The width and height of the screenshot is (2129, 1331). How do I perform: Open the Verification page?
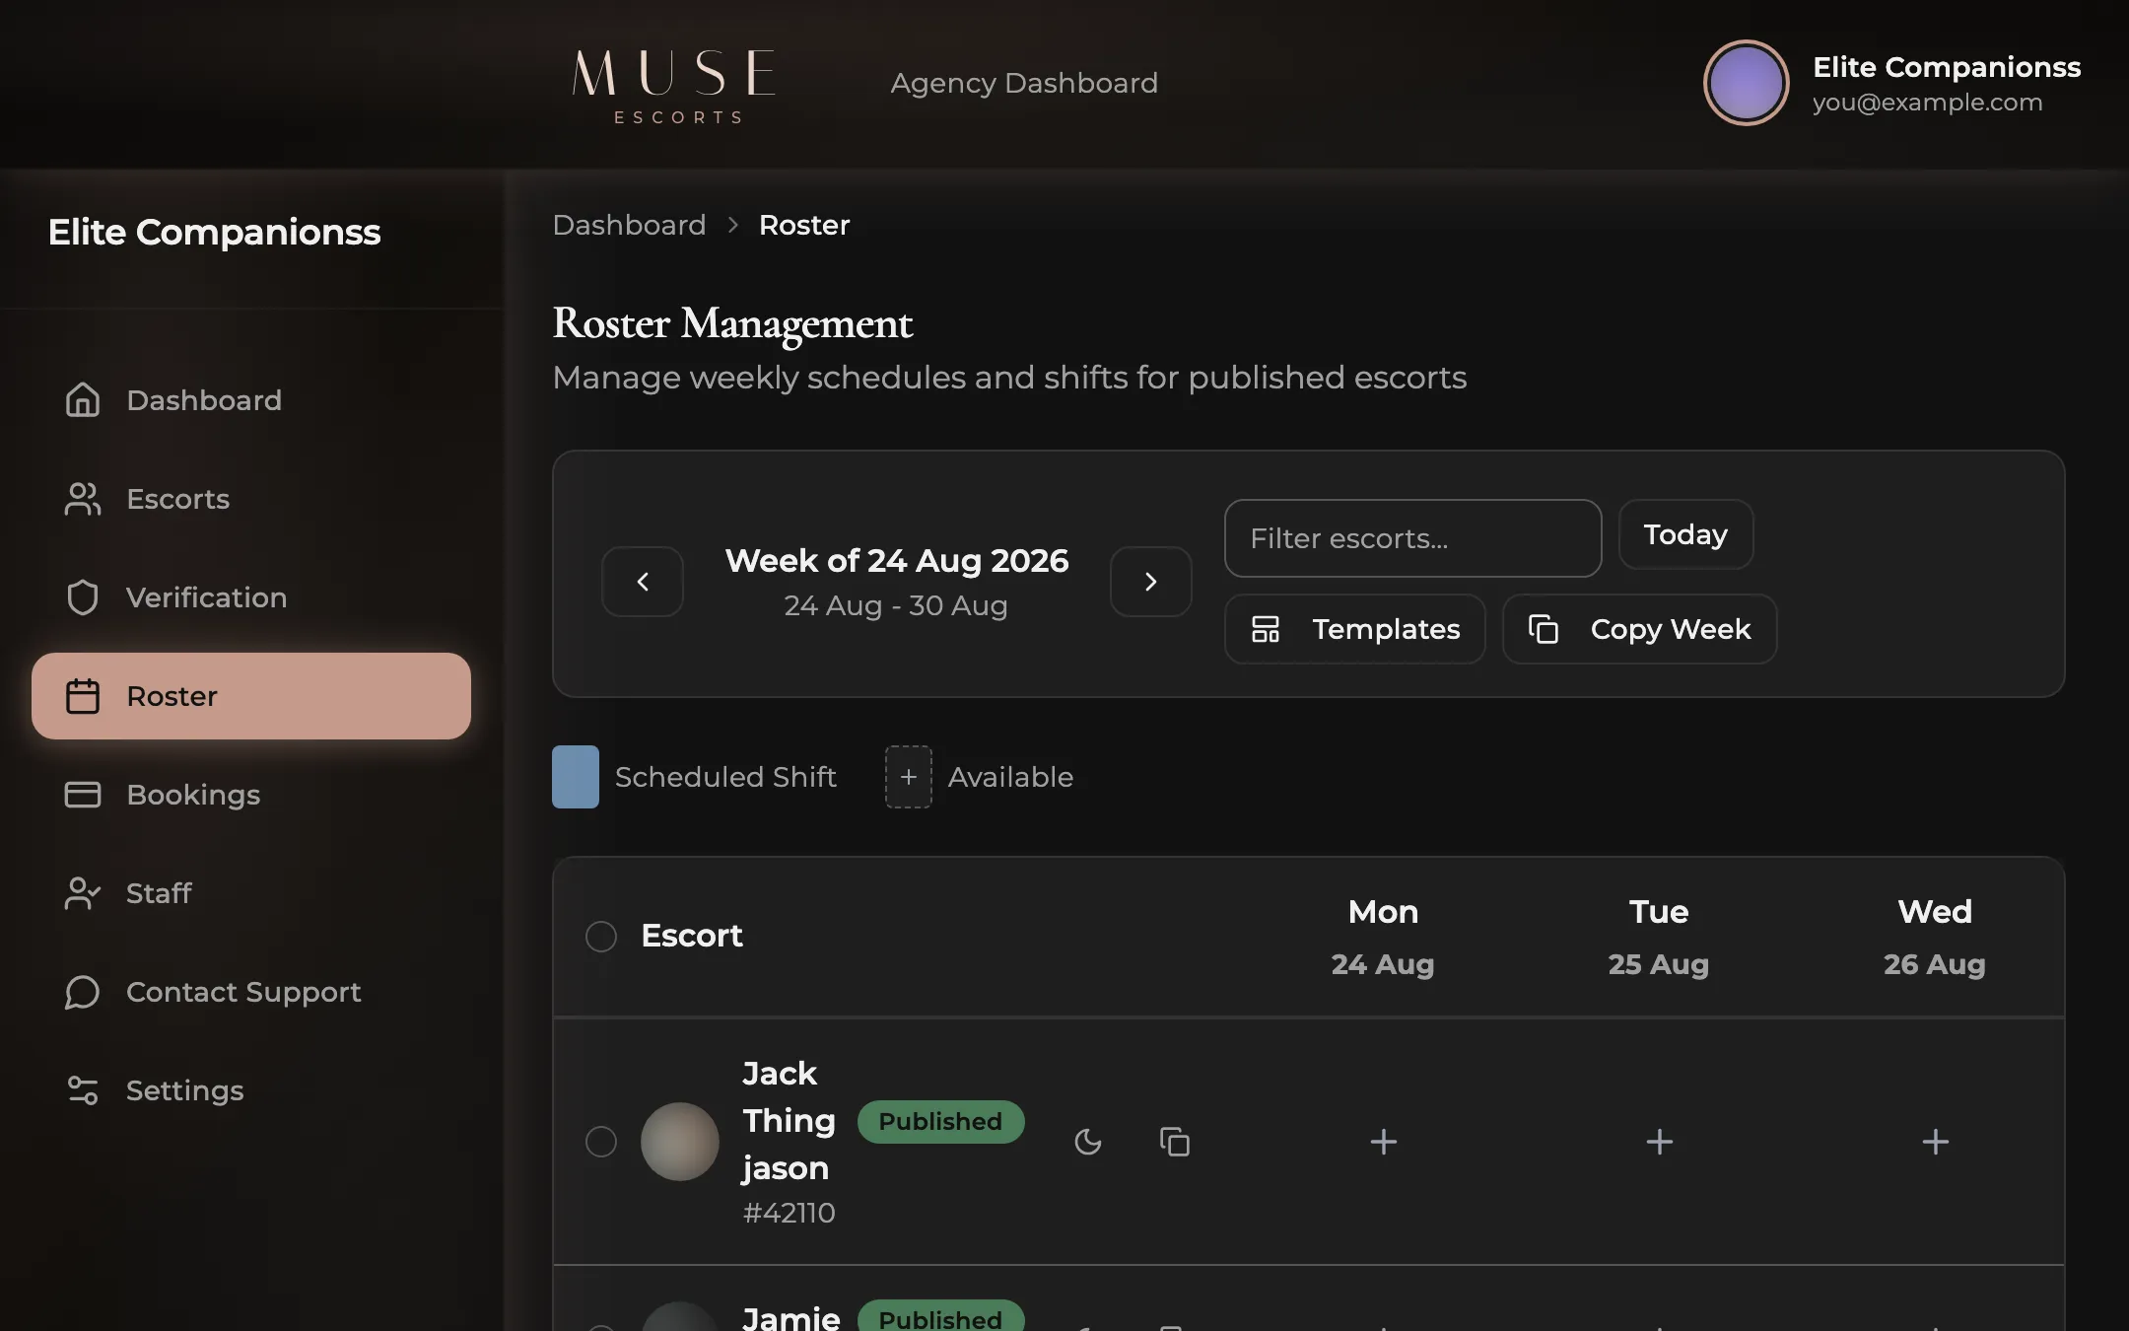[x=250, y=597]
